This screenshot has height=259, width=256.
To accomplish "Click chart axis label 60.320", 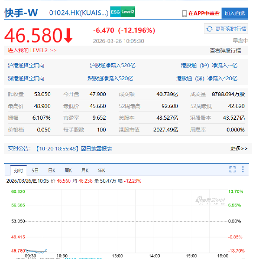I will 18,191.
